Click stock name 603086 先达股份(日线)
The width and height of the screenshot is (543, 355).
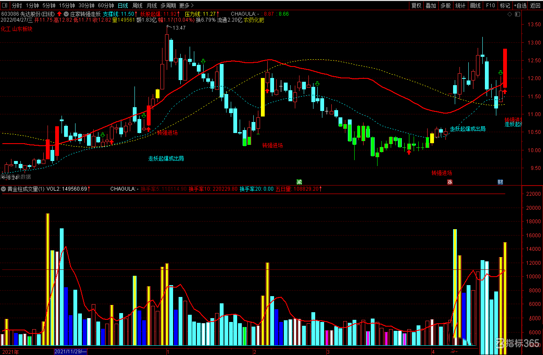(x=28, y=14)
